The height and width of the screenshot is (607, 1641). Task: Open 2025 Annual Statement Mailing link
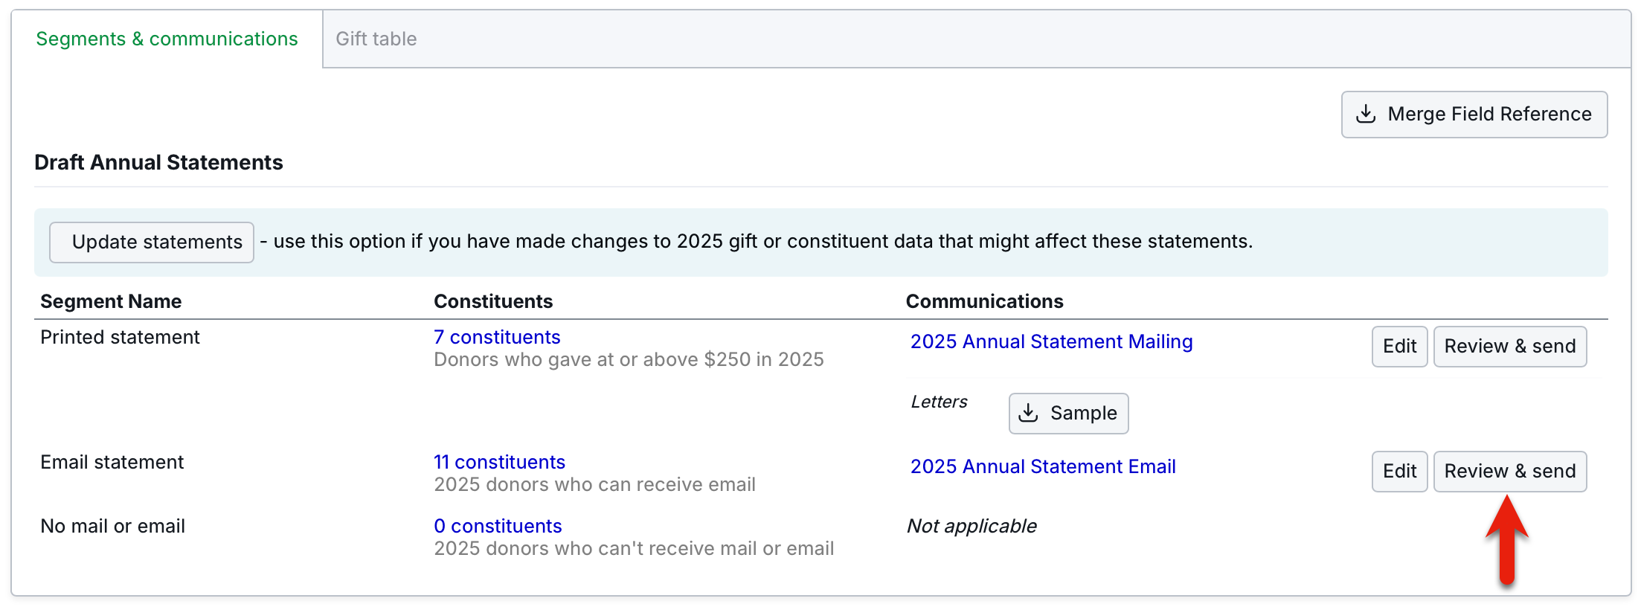point(1051,341)
